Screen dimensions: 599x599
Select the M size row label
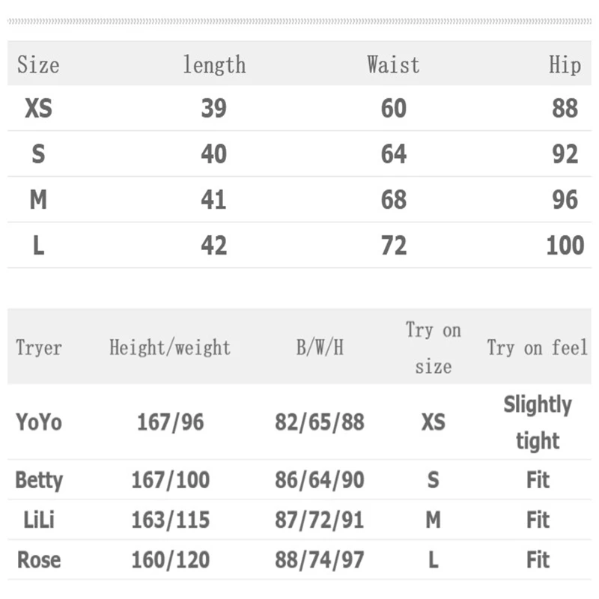[x=38, y=200]
